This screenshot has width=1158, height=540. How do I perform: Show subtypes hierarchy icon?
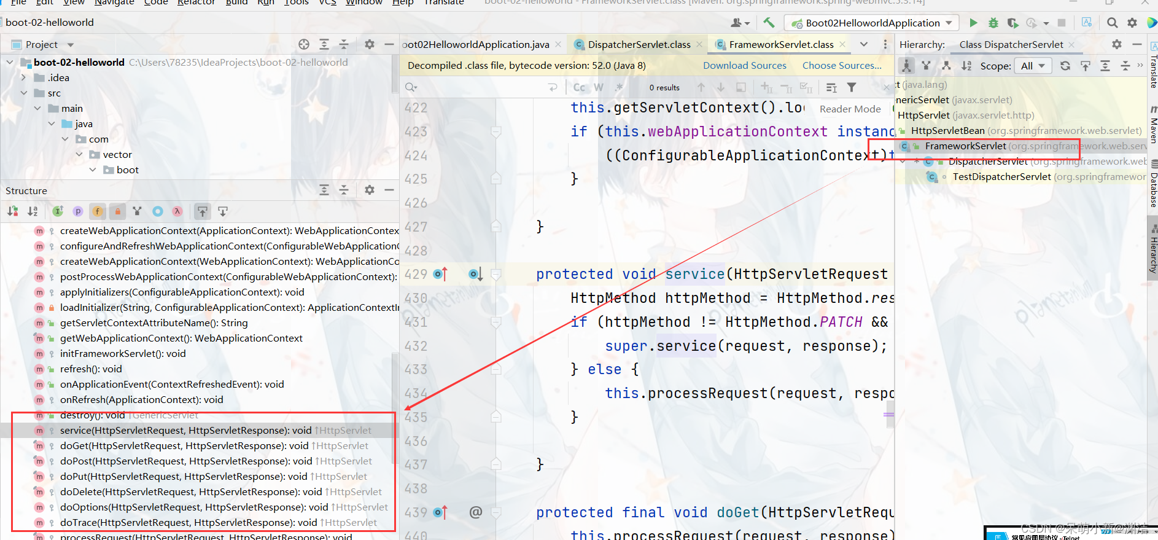pos(946,66)
